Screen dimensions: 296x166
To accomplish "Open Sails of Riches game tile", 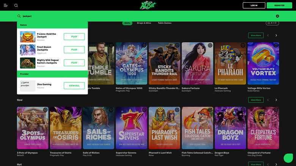I will point(99,128).
